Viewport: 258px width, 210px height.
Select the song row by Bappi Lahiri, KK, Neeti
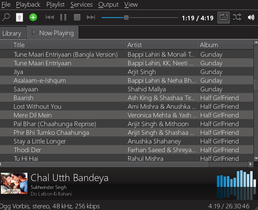pos(127,63)
